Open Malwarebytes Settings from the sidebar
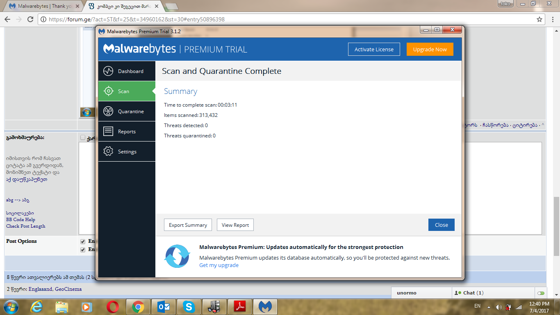Viewport: 560px width, 315px height. [x=127, y=151]
